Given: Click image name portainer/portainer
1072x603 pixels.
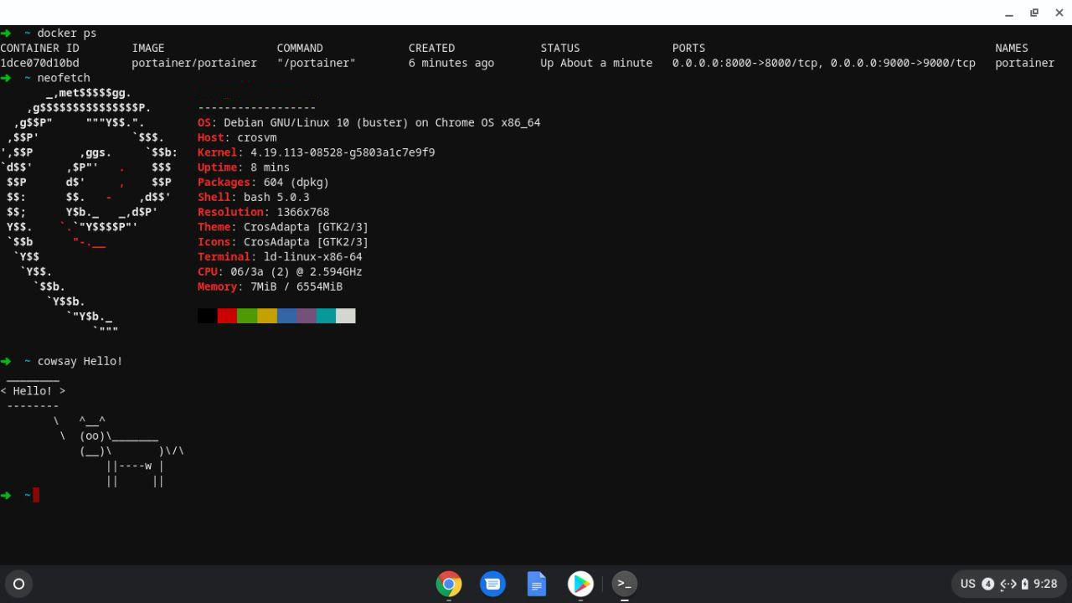Looking at the screenshot, I should pyautogui.click(x=194, y=63).
